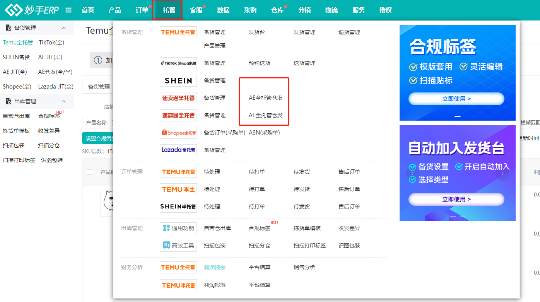This screenshot has height=302, width=540.
Task: Click the SHEIN logo in 备货管理 section
Action: pos(178,80)
